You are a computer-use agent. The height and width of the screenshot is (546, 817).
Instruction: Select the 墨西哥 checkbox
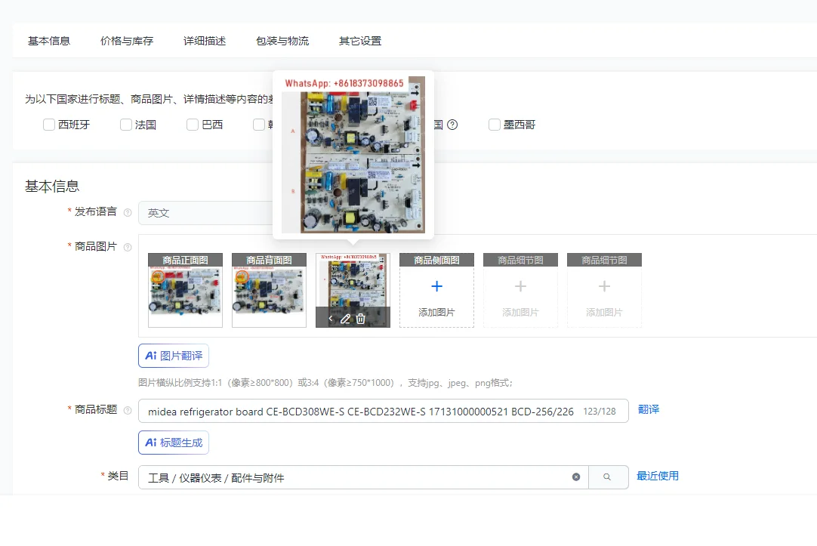coord(495,125)
